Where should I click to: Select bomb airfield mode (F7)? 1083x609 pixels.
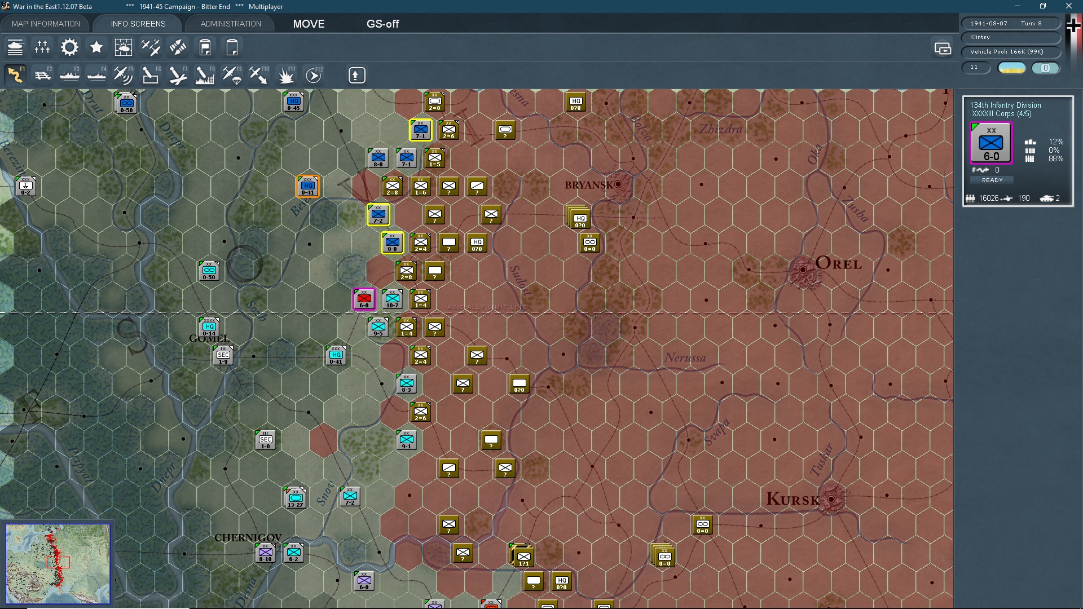(x=178, y=75)
